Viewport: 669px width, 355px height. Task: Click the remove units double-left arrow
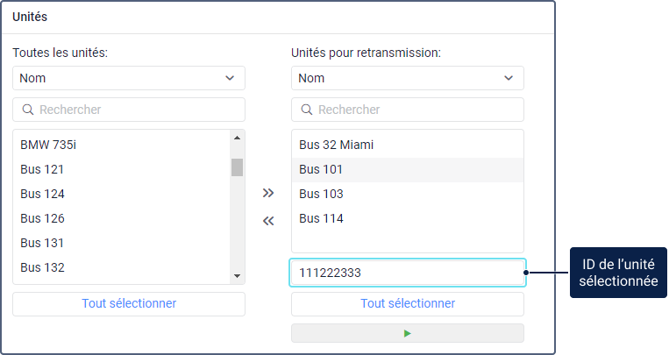268,221
